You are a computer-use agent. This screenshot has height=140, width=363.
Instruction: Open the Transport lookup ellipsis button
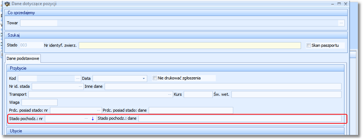tap(170, 94)
